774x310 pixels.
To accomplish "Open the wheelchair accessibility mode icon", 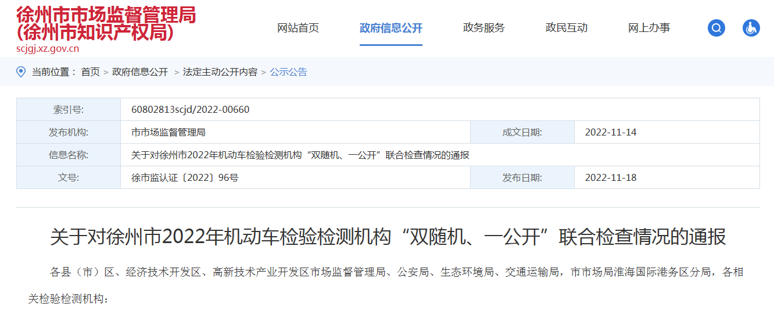I will [751, 28].
